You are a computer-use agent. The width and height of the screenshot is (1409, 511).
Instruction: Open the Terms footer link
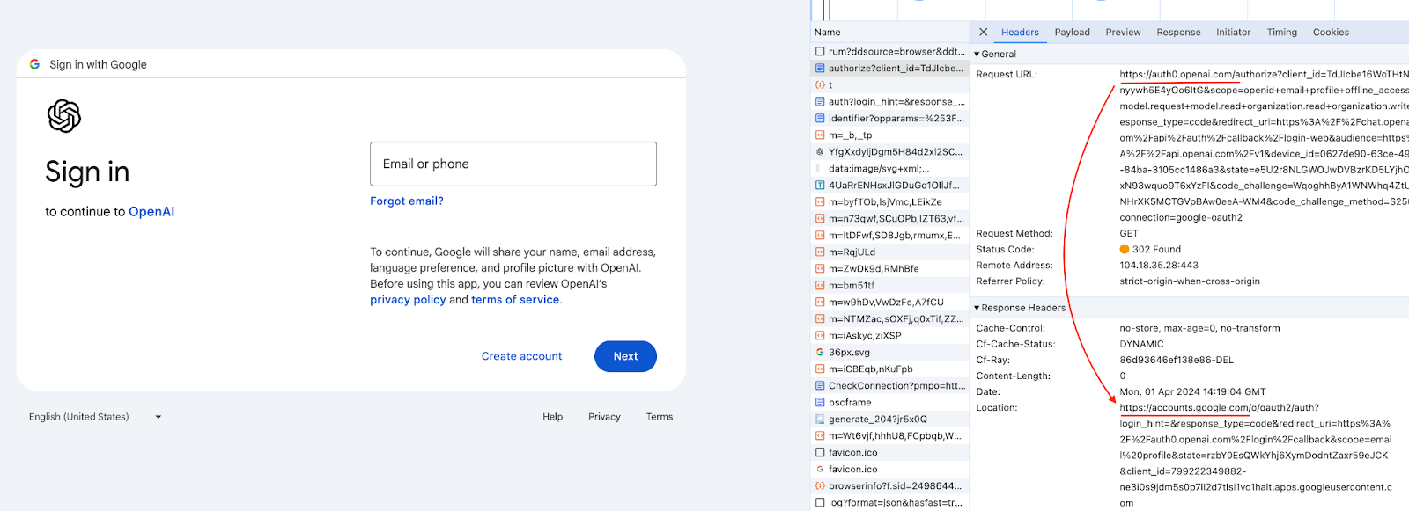click(660, 417)
